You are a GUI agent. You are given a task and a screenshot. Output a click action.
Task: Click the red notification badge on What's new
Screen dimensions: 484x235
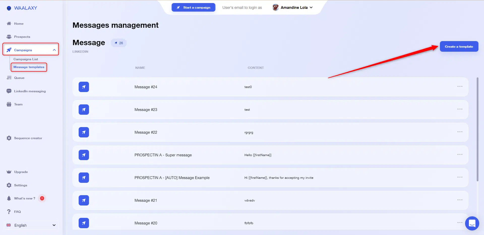point(42,198)
